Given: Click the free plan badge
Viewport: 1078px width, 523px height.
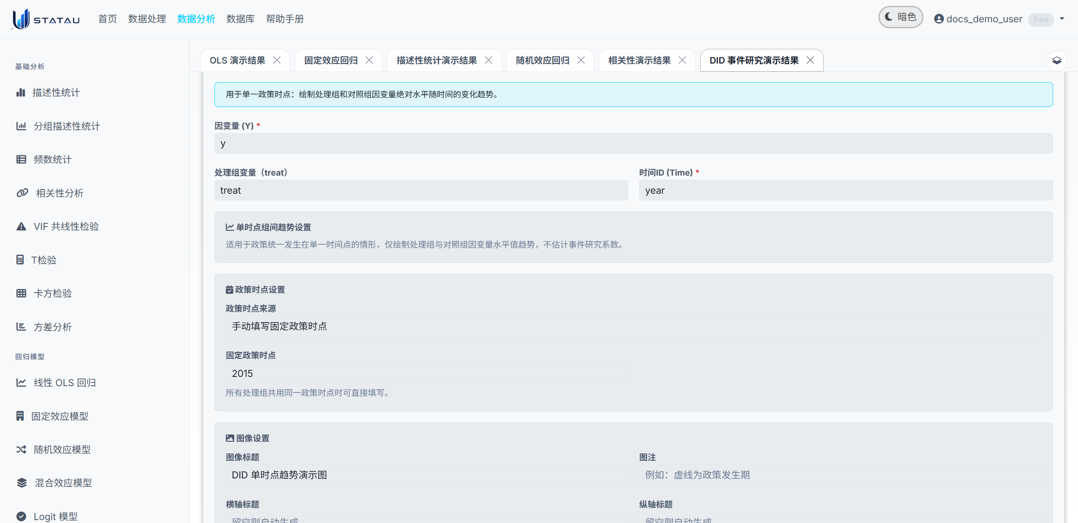Looking at the screenshot, I should tap(1041, 19).
